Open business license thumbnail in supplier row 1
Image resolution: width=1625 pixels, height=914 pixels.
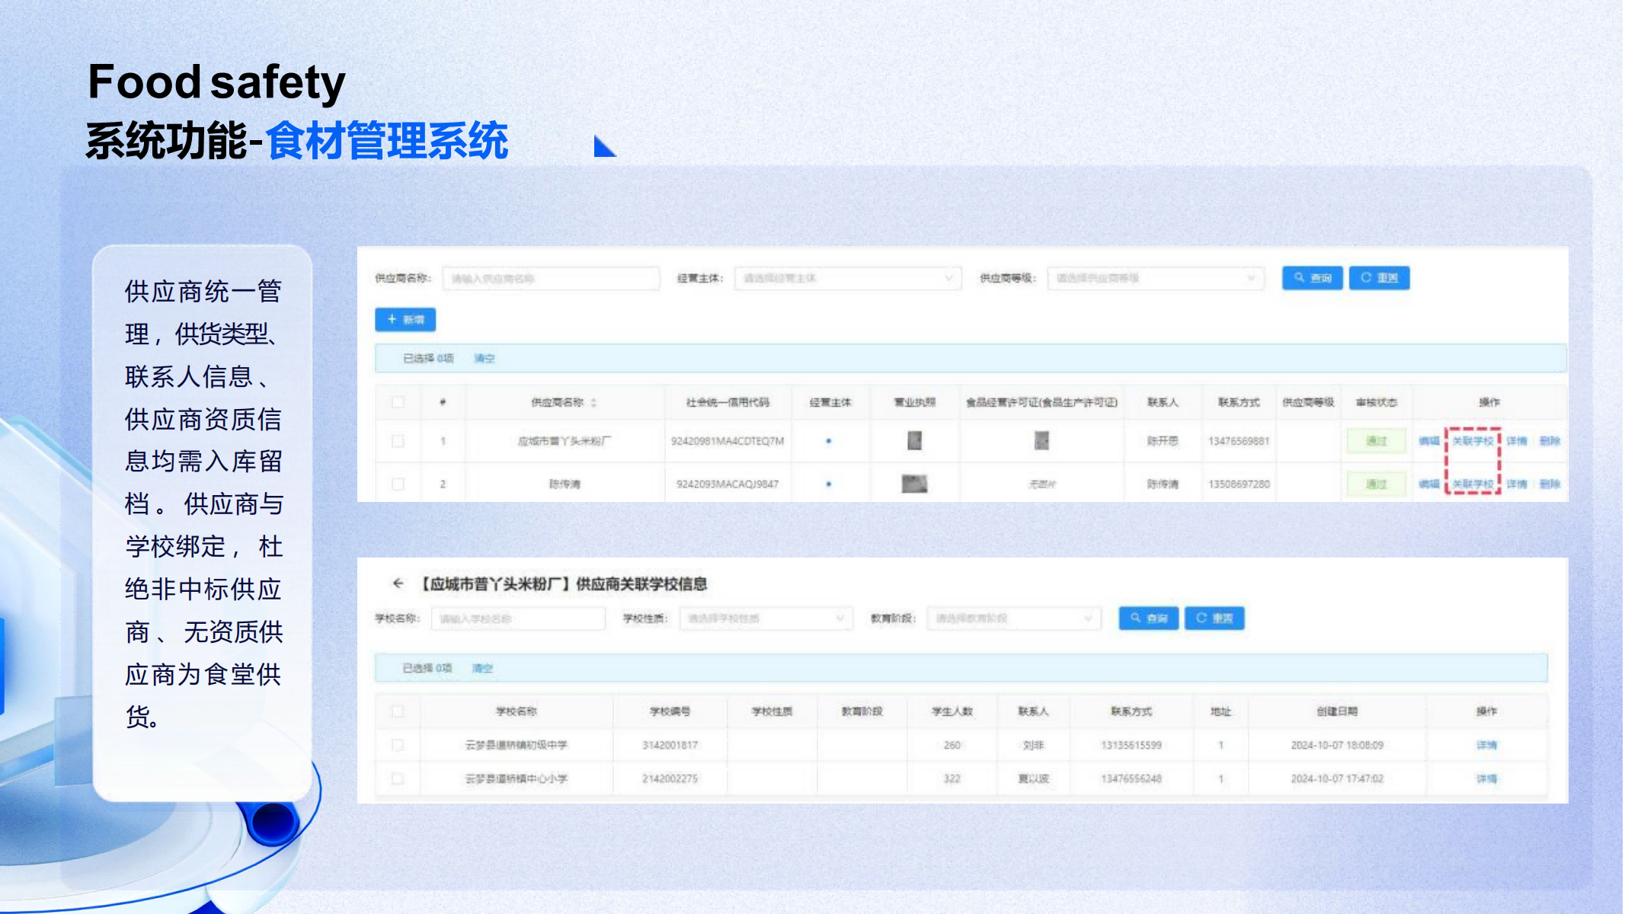pos(914,440)
